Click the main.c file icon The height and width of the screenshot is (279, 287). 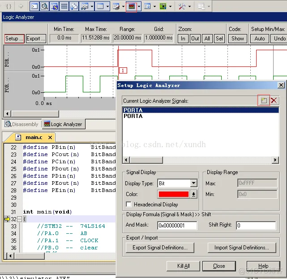tap(18, 137)
